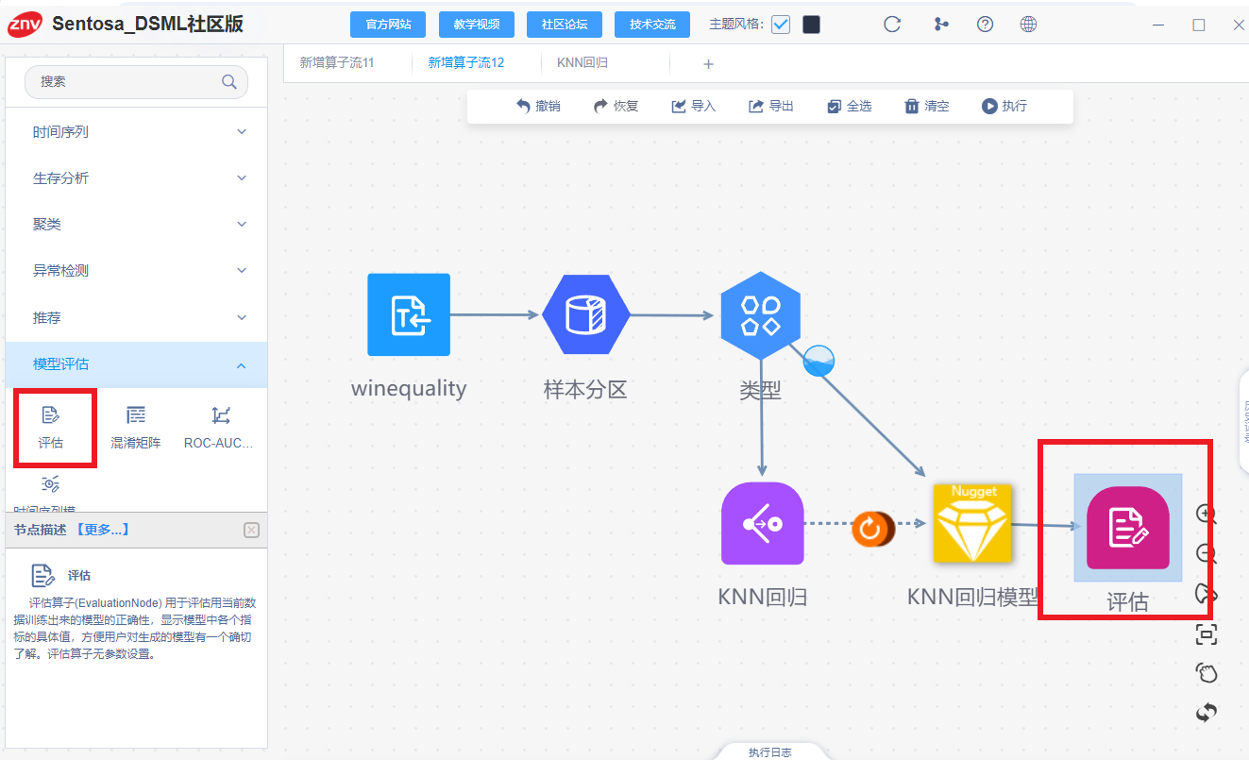Close the 节点描述 panel
Image resolution: width=1249 pixels, height=760 pixels.
click(x=251, y=530)
